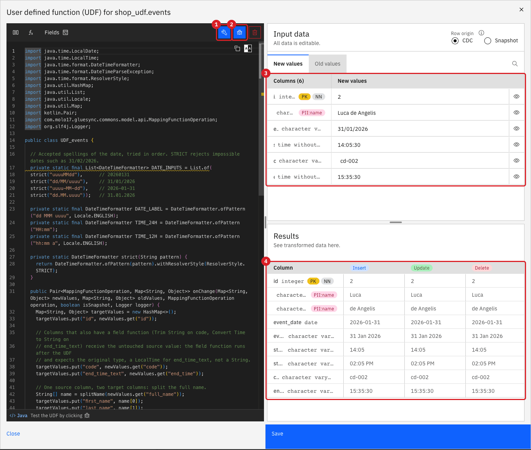531x450 pixels.
Task: Toggle visibility for 14:05:30 row
Action: (x=517, y=145)
